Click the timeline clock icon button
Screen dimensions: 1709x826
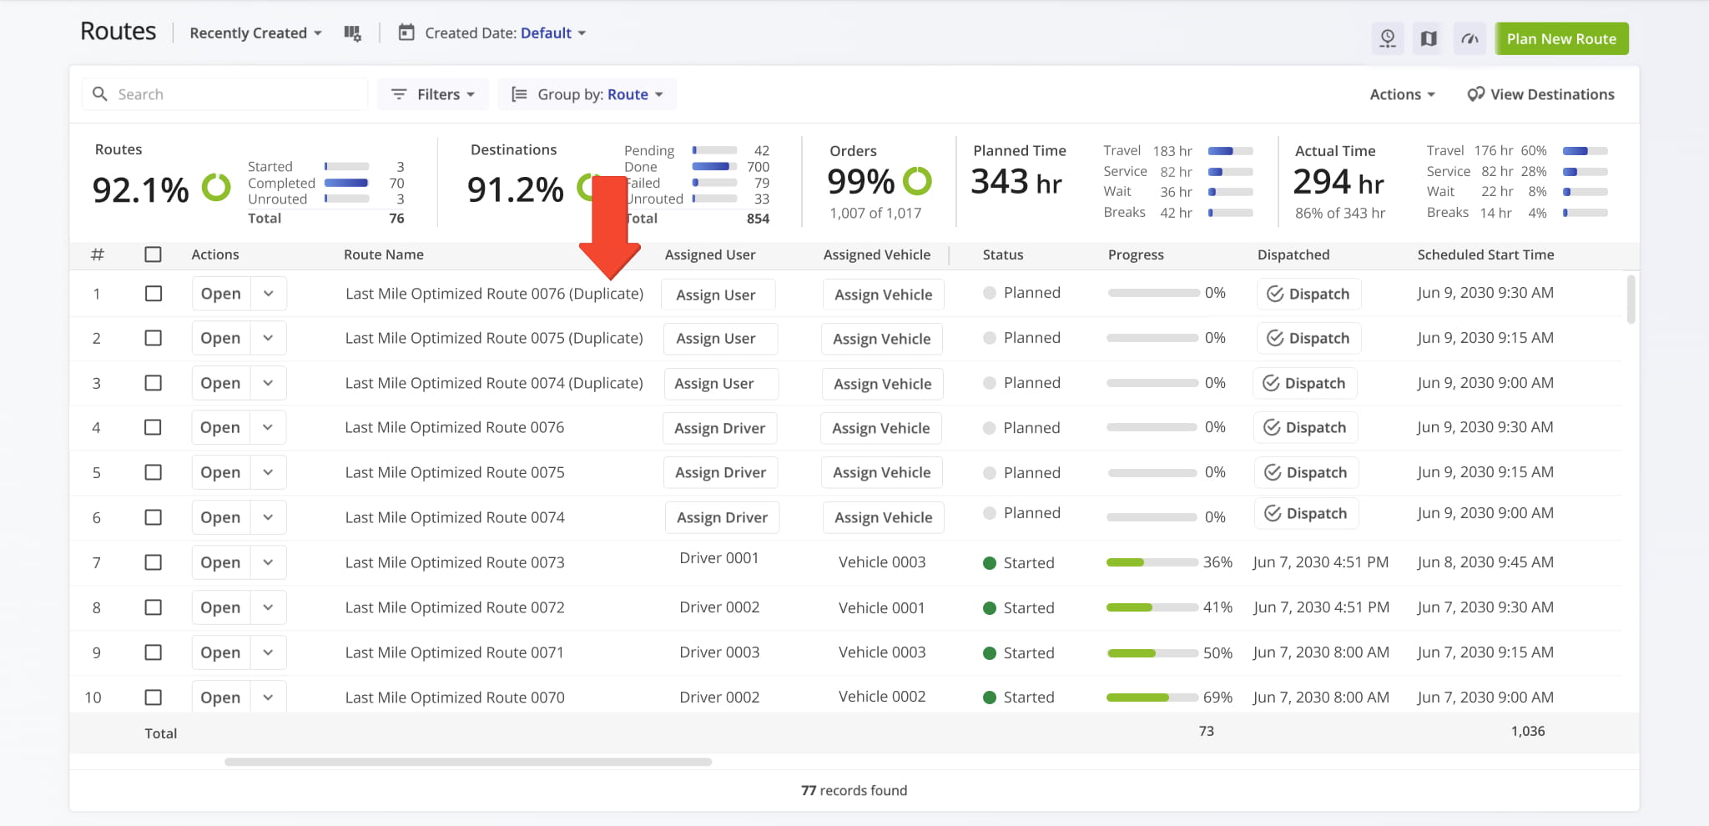[1387, 38]
